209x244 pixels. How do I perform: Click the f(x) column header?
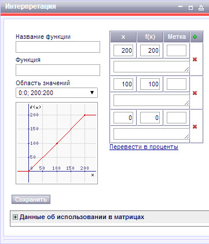pos(150,37)
